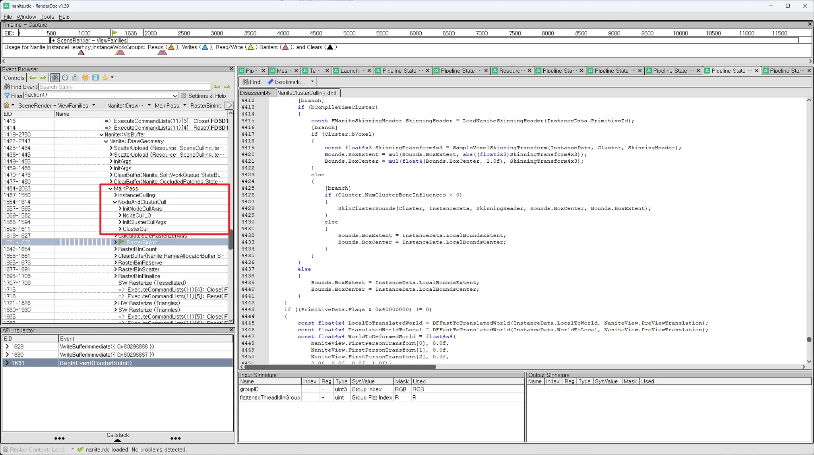The height and width of the screenshot is (455, 814).
Task: Click the bar-chart marker icon in Controls
Action: pyautogui.click(x=75, y=78)
